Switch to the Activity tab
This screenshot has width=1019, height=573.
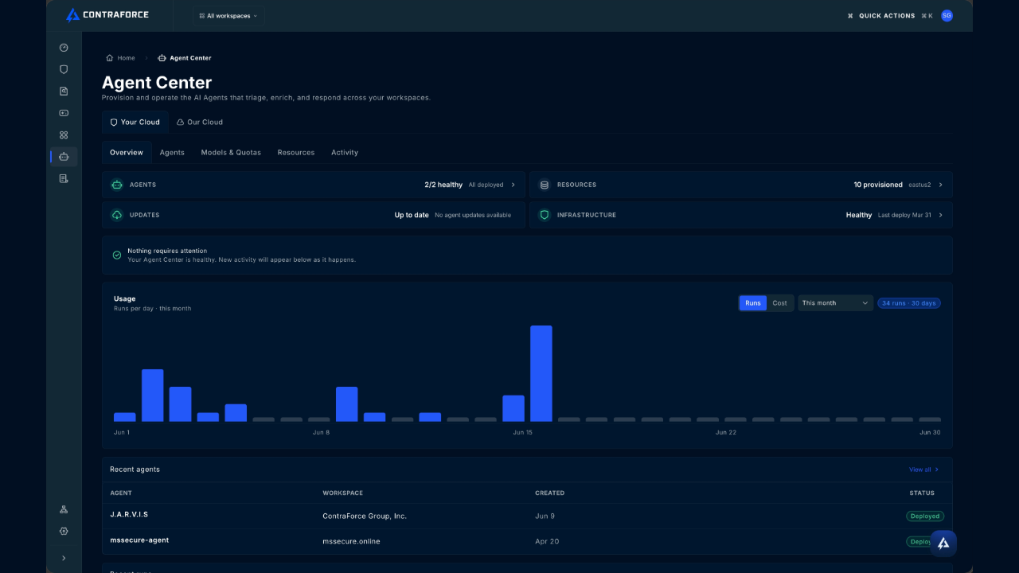(345, 153)
